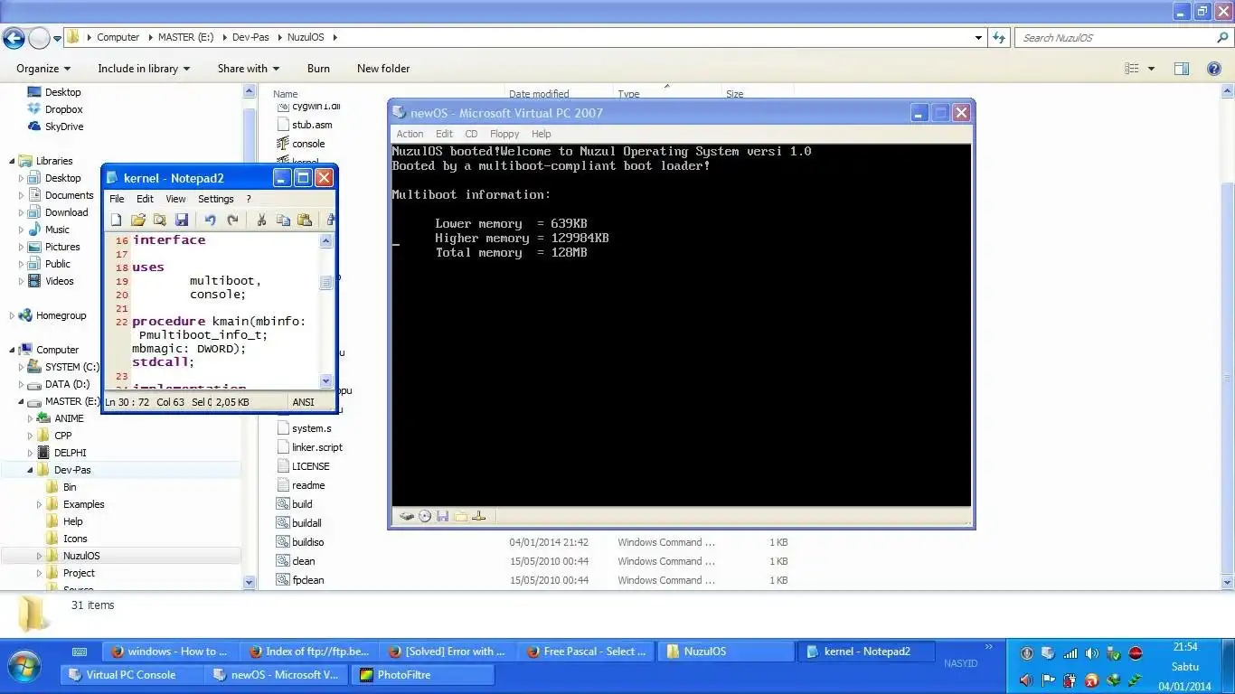The image size is (1235, 694).
Task: Click the Virtual PC Console taskbar button
Action: tap(131, 674)
